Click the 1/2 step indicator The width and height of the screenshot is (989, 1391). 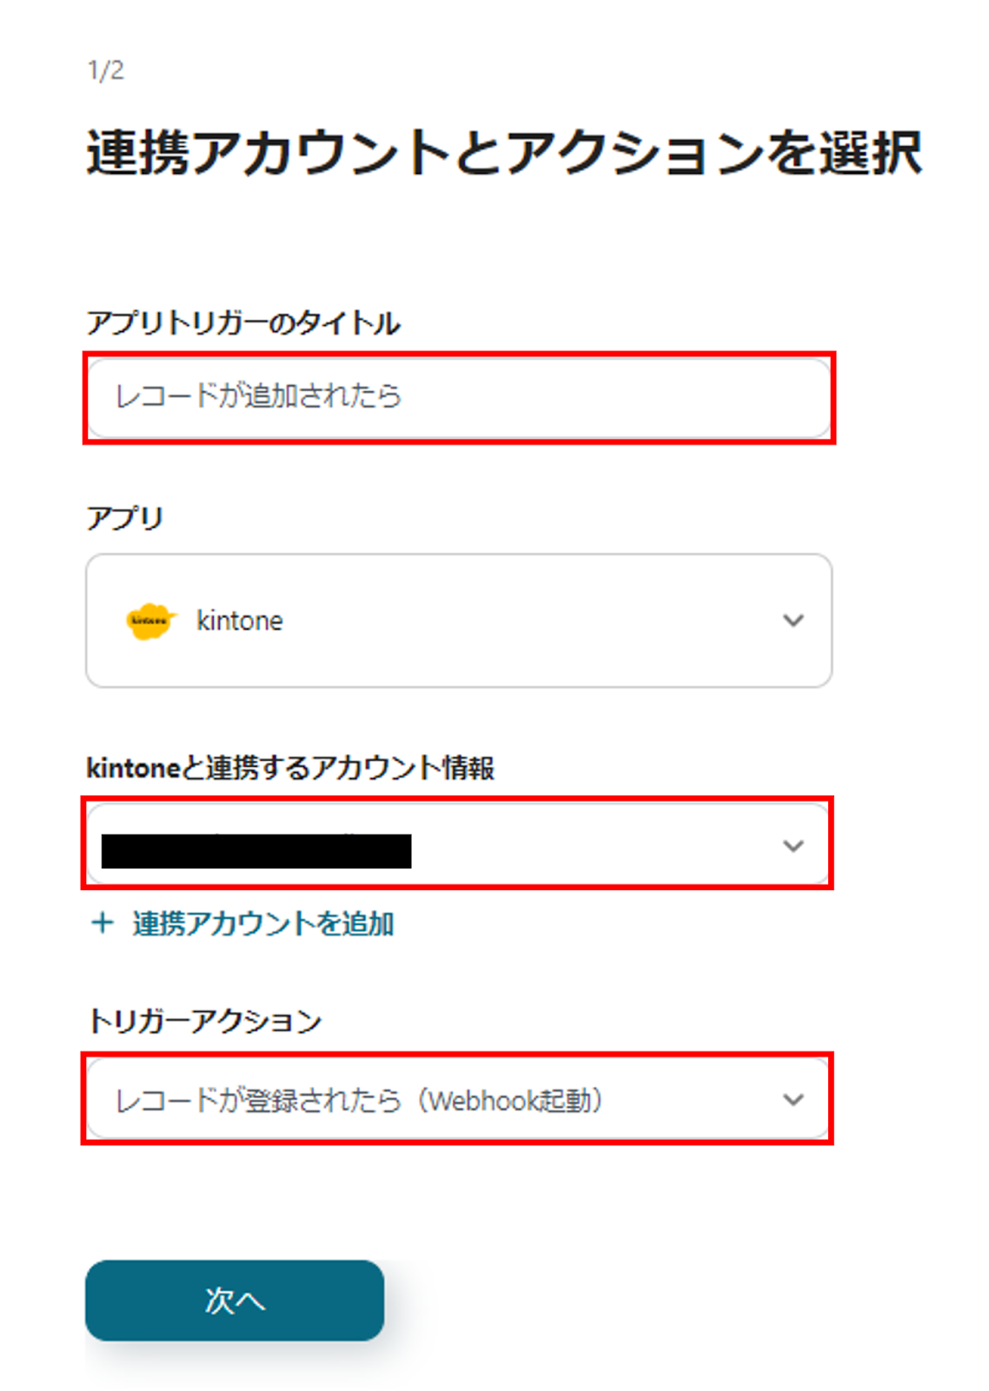[106, 70]
